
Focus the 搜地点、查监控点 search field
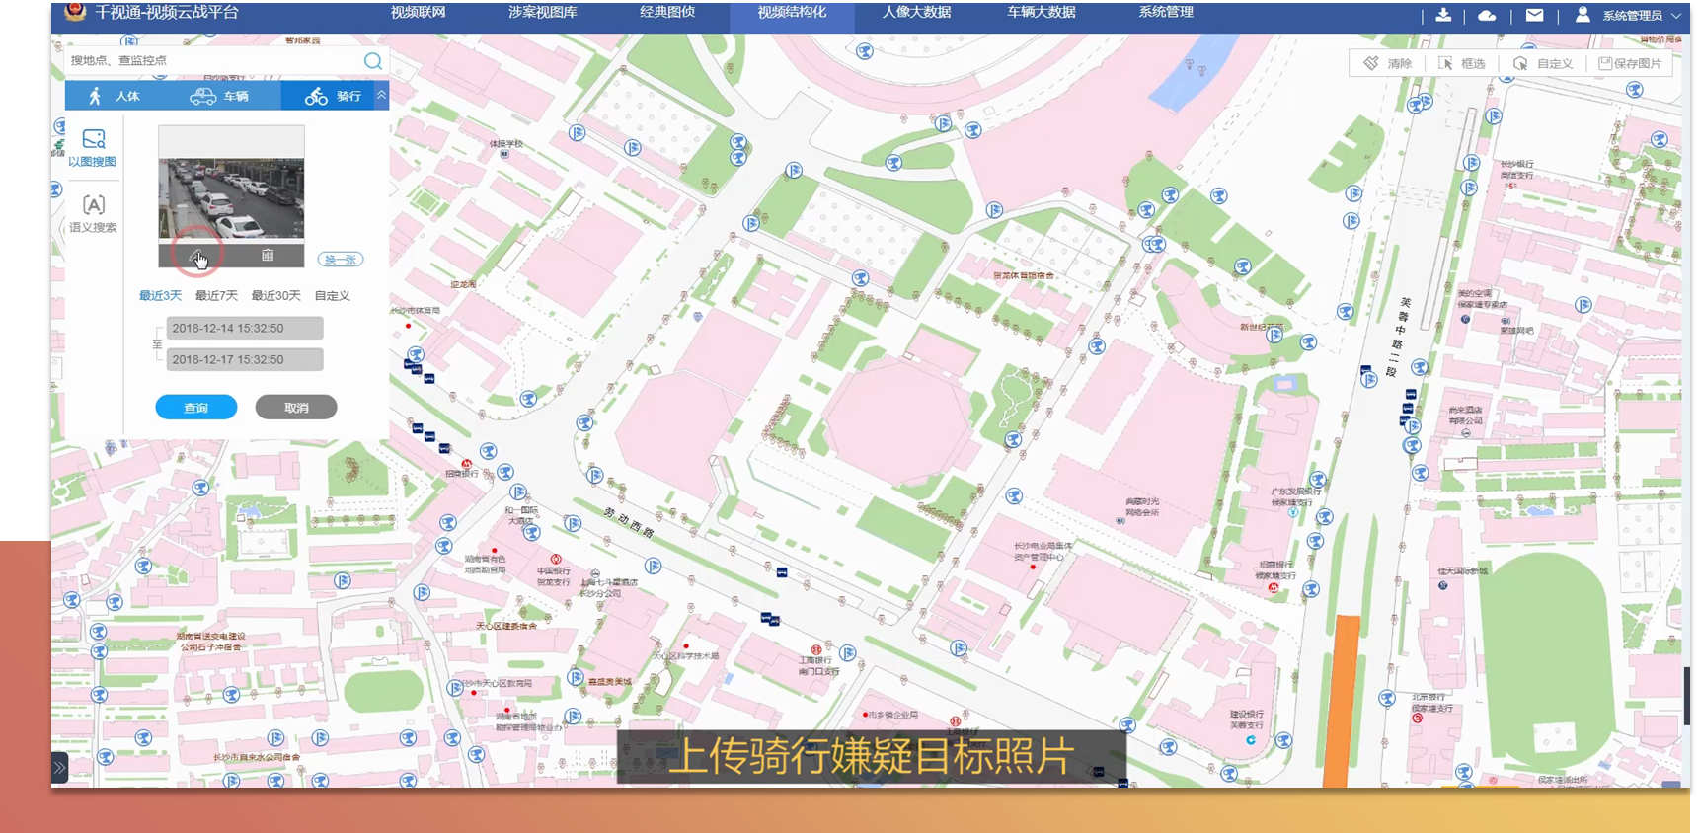pyautogui.click(x=215, y=60)
